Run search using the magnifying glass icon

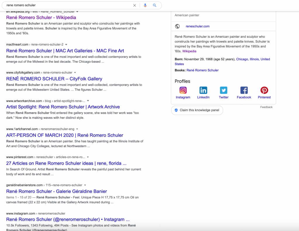click(155, 5)
